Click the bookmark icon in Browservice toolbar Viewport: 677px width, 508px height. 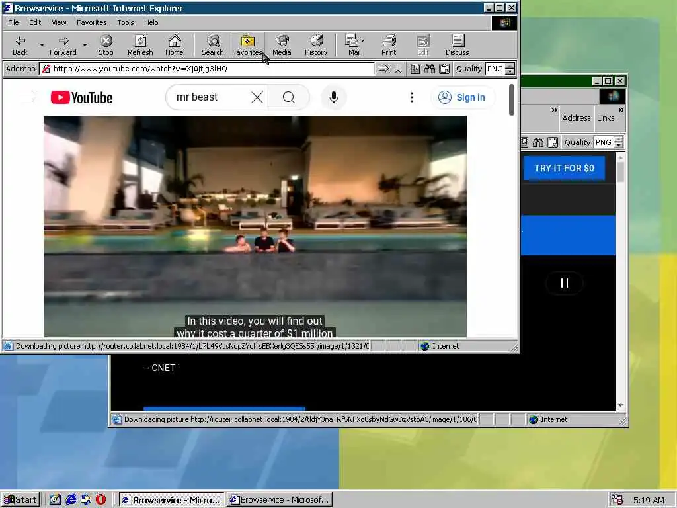(398, 69)
